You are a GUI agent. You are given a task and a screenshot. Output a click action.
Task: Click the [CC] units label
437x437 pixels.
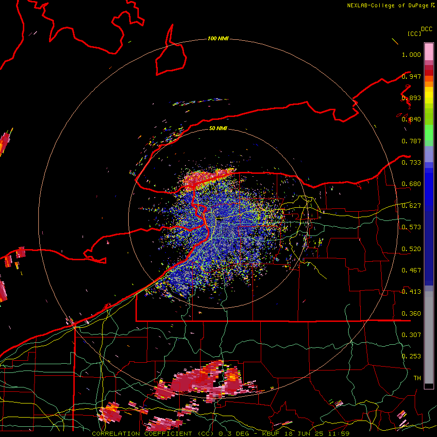(414, 34)
